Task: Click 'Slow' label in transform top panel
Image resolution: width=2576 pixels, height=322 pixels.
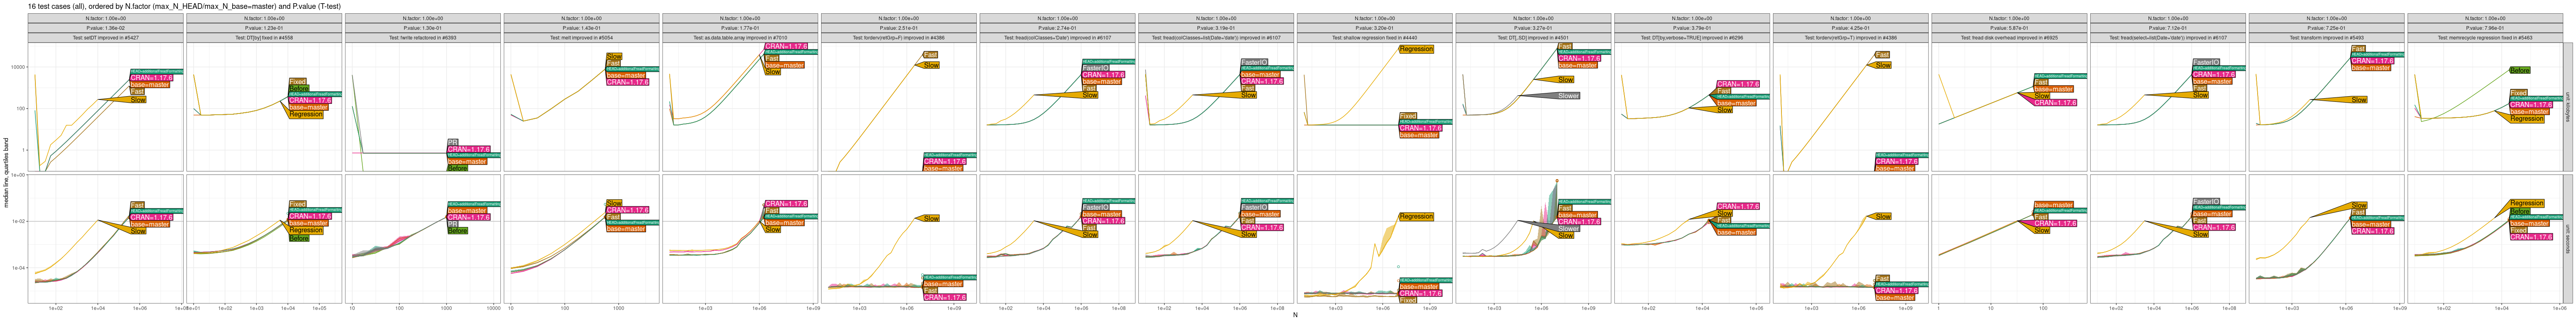Action: coord(2359,100)
